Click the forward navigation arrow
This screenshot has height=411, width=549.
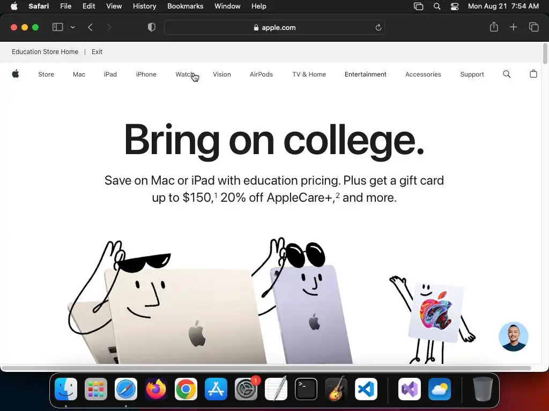point(109,27)
